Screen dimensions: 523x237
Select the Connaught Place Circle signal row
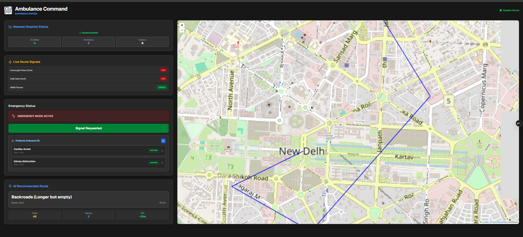pyautogui.click(x=89, y=70)
